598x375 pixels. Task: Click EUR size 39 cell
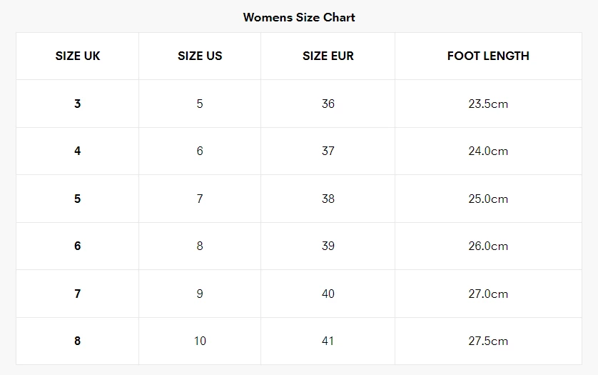(x=328, y=246)
